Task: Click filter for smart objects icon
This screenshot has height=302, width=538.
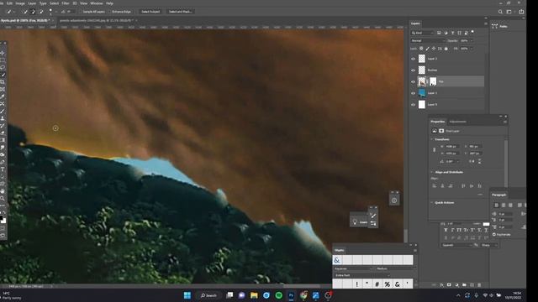Action: pos(466,33)
